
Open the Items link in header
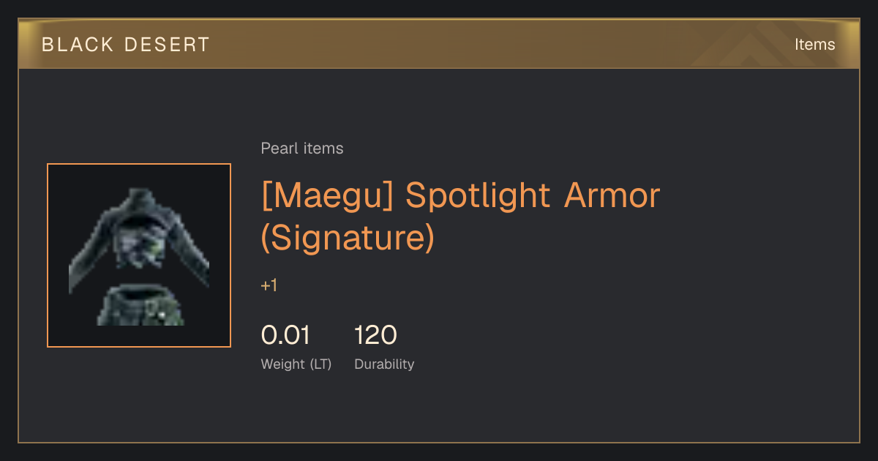click(x=814, y=45)
